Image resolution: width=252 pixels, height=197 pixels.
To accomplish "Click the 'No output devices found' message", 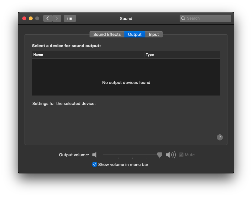I will point(126,82).
